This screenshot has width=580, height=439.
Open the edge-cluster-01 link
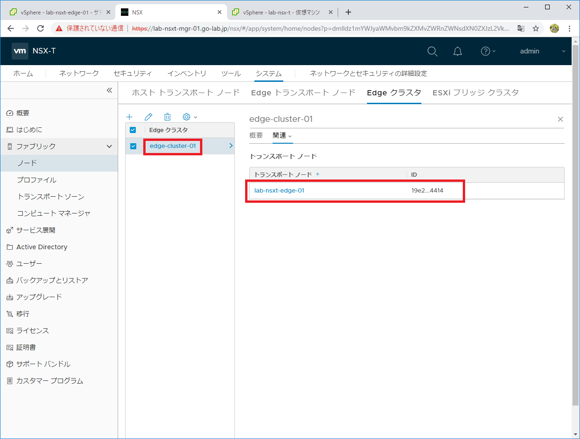point(173,146)
